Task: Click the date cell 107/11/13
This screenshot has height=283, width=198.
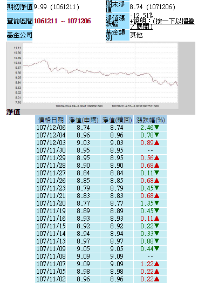Action: tap(51, 241)
